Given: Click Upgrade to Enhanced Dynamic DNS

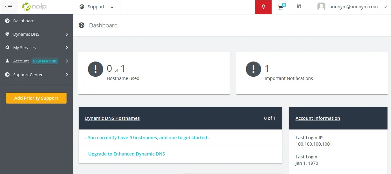Looking at the screenshot, I should click(126, 154).
